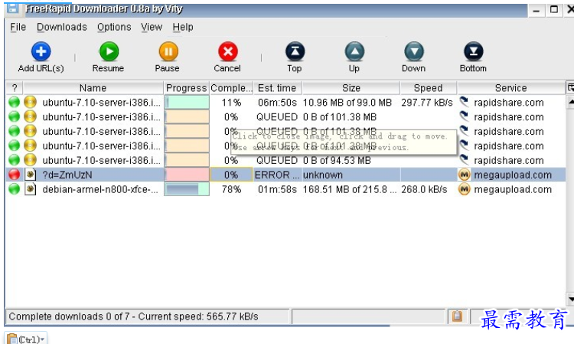Click the megaupload icon in the debian row
574x344 pixels.
[x=465, y=189]
